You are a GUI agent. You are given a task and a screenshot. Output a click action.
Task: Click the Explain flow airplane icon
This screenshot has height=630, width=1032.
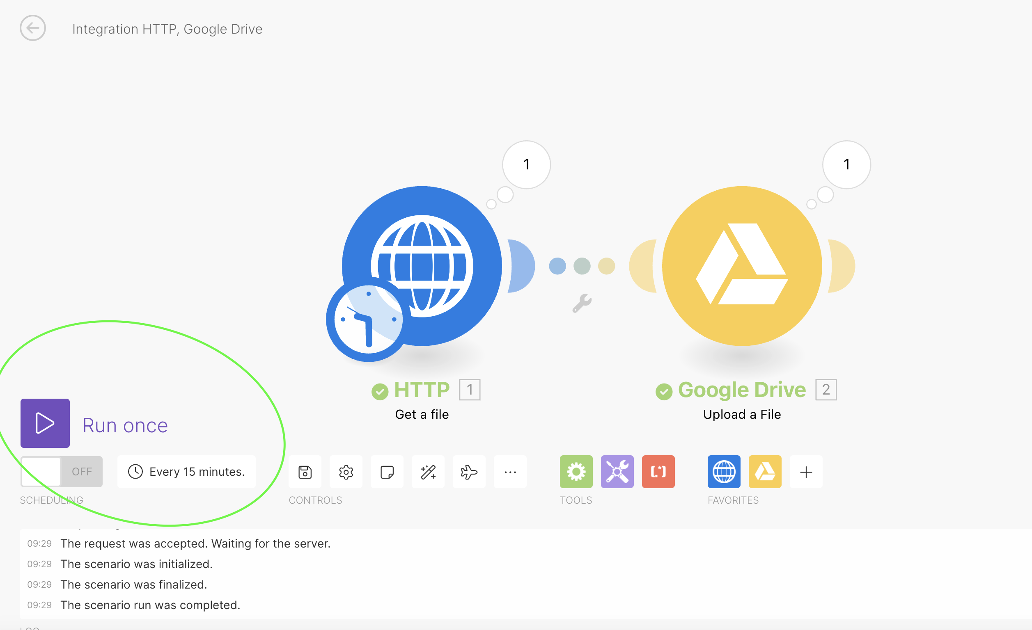[x=469, y=472]
